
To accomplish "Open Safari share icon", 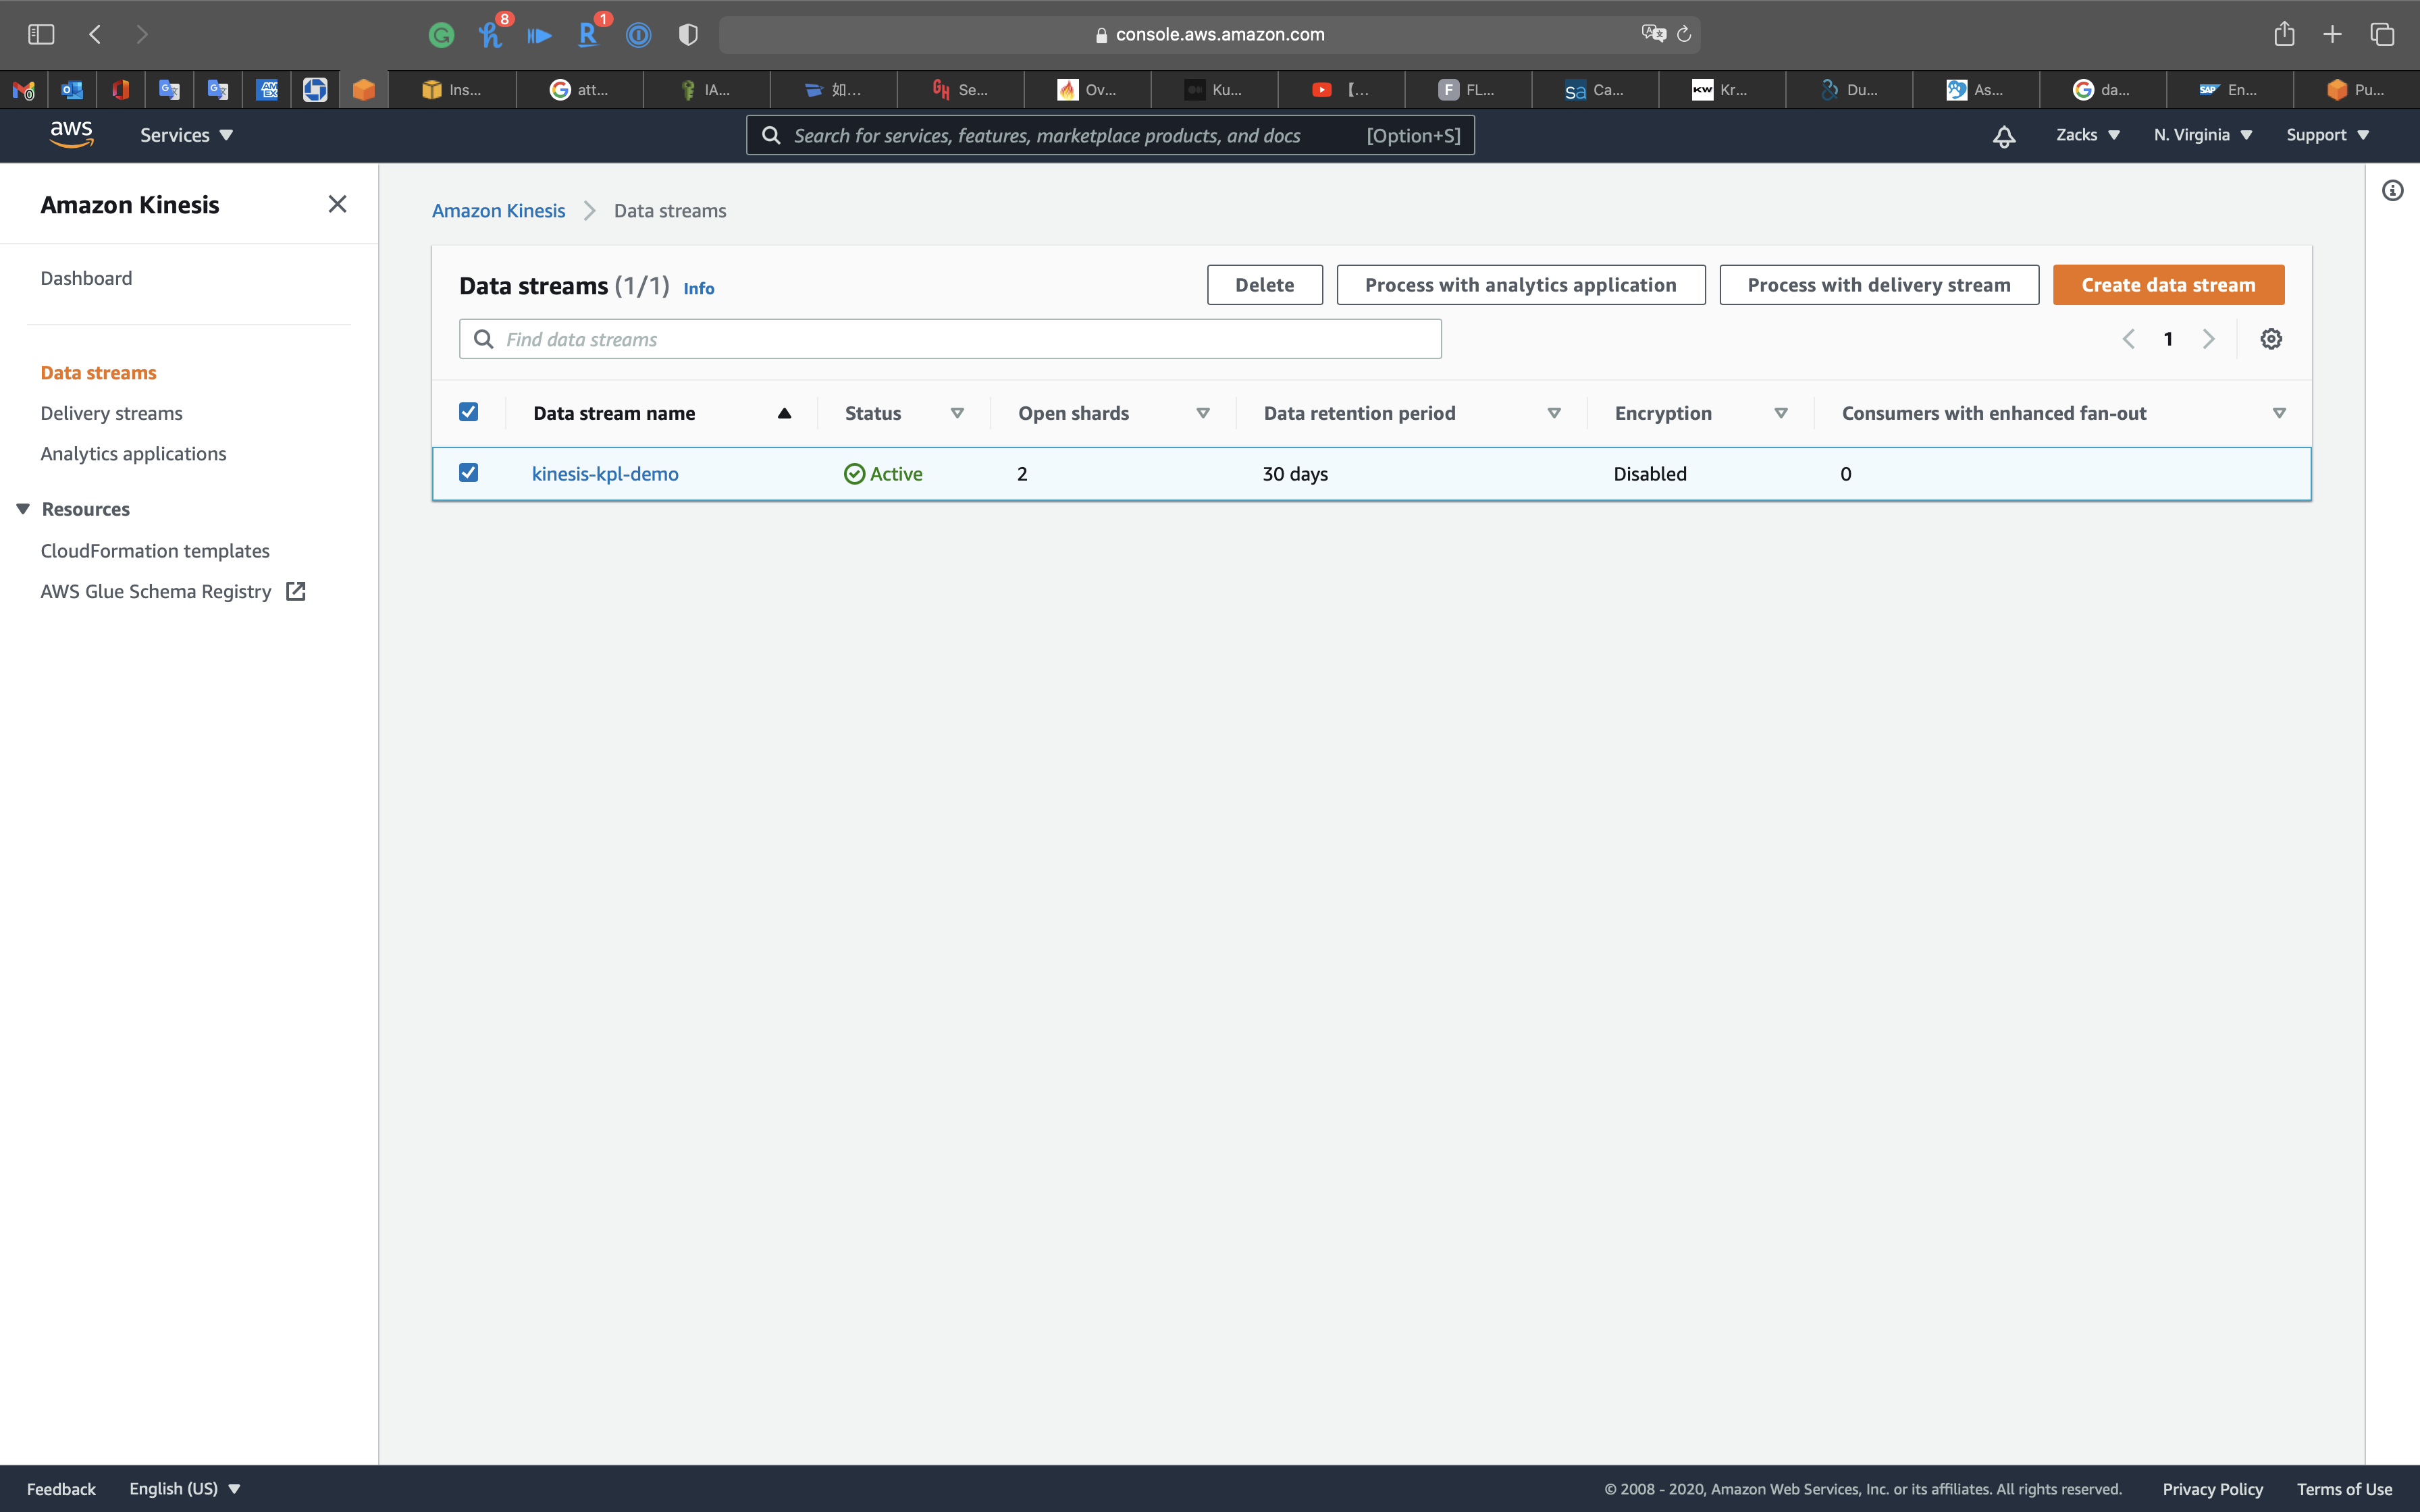I will pos(2283,34).
